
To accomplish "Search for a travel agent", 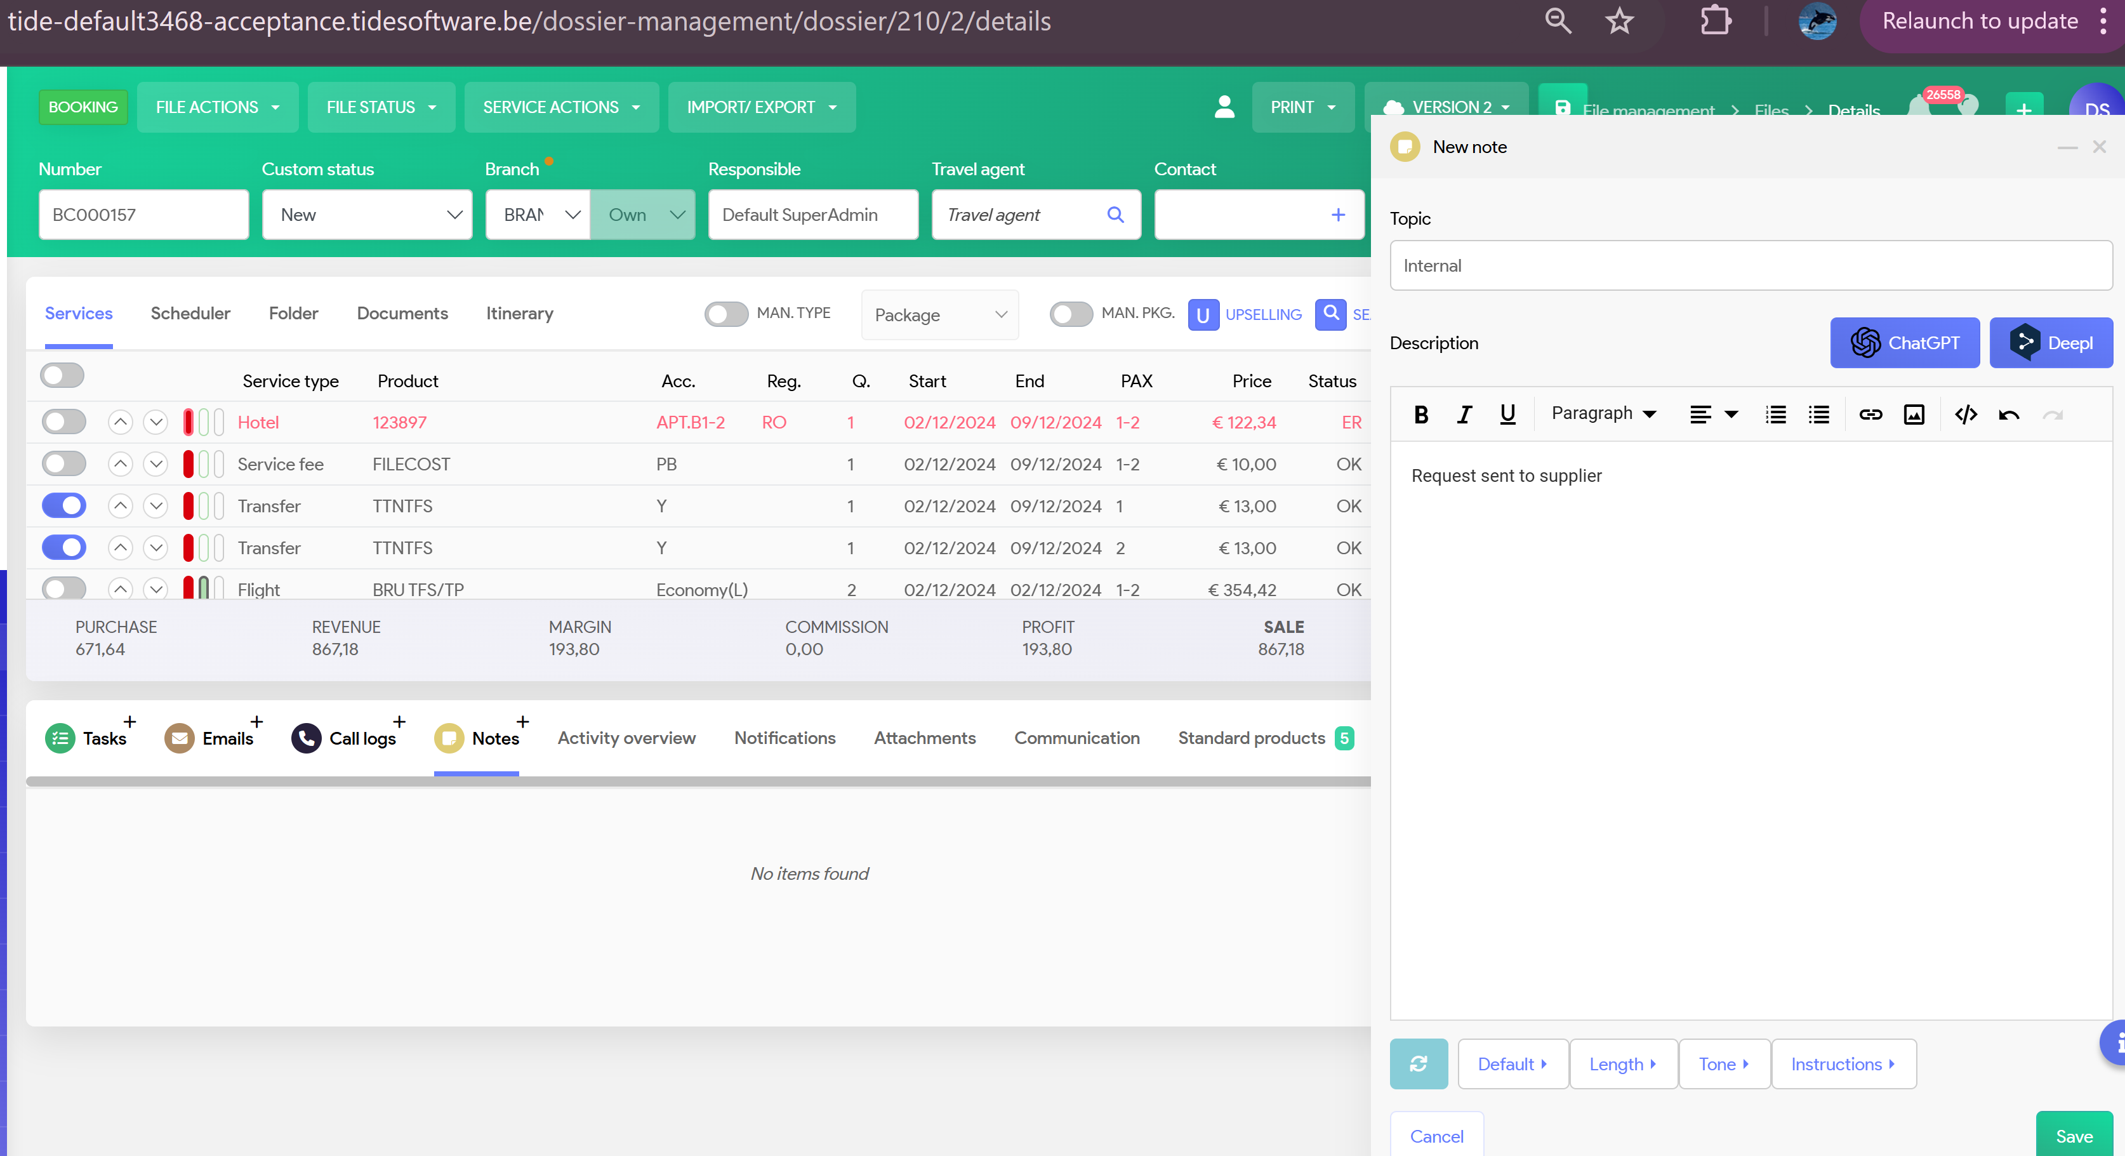I will tap(1115, 215).
